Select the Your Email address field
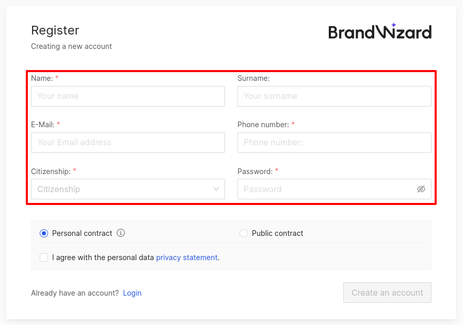This screenshot has width=463, height=325. [x=128, y=143]
